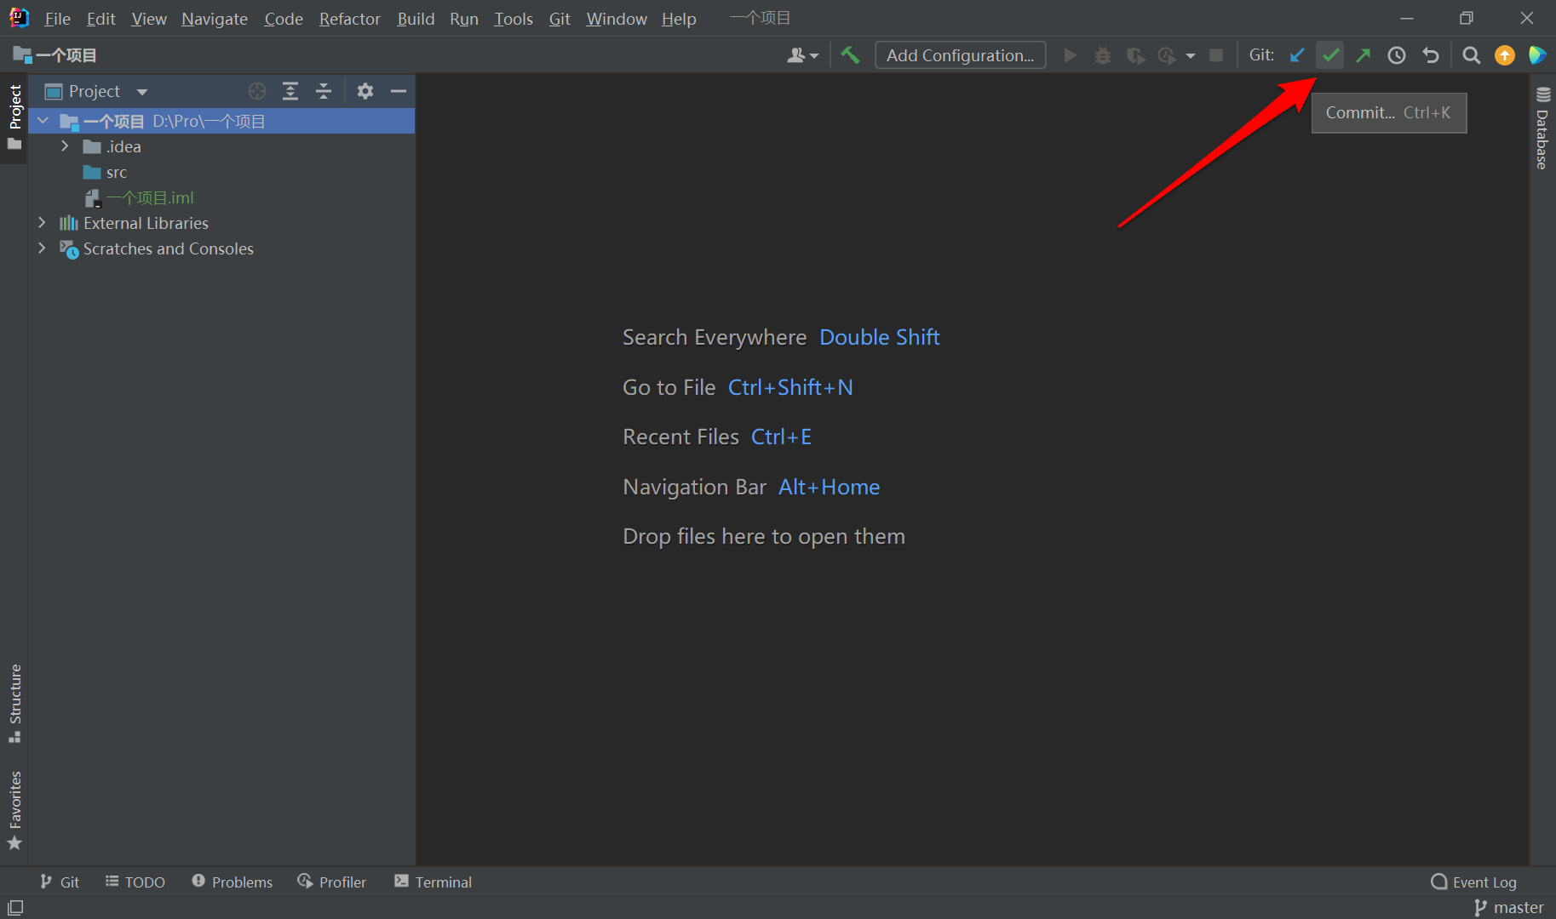Open the File menu
Image resolution: width=1556 pixels, height=919 pixels.
coord(57,19)
